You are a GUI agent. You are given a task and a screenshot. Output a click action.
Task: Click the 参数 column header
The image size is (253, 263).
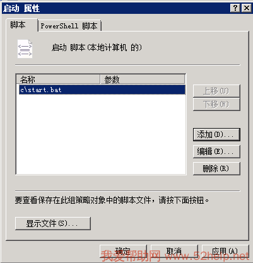point(143,79)
